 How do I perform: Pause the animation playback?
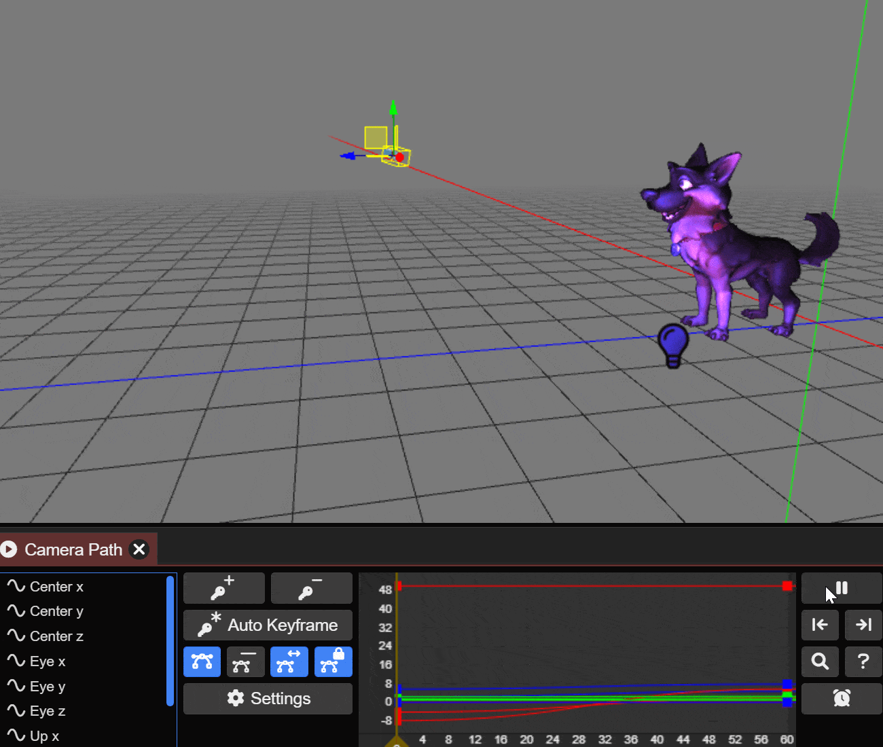[x=842, y=588]
